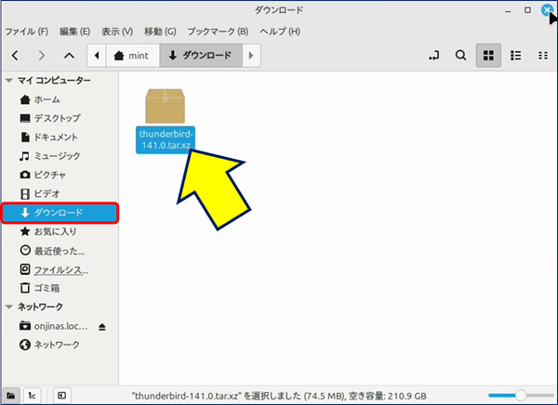The height and width of the screenshot is (405, 558).
Task: Click the thunderbird-141.0.tar.xz file name
Action: click(x=166, y=139)
